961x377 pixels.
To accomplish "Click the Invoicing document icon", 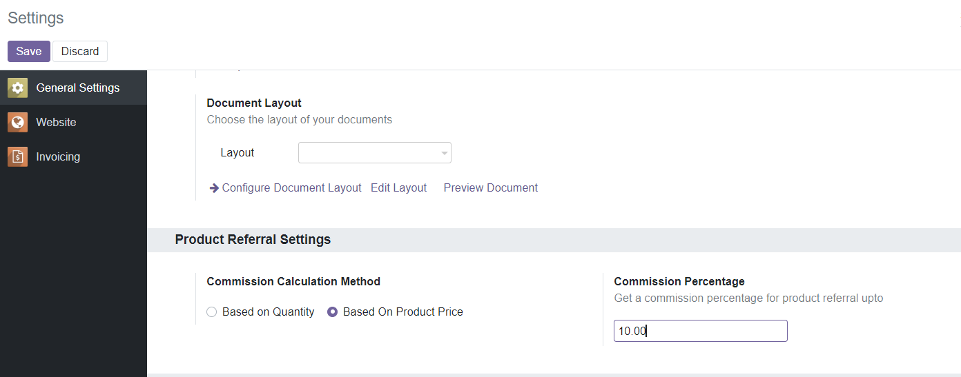I will (17, 156).
